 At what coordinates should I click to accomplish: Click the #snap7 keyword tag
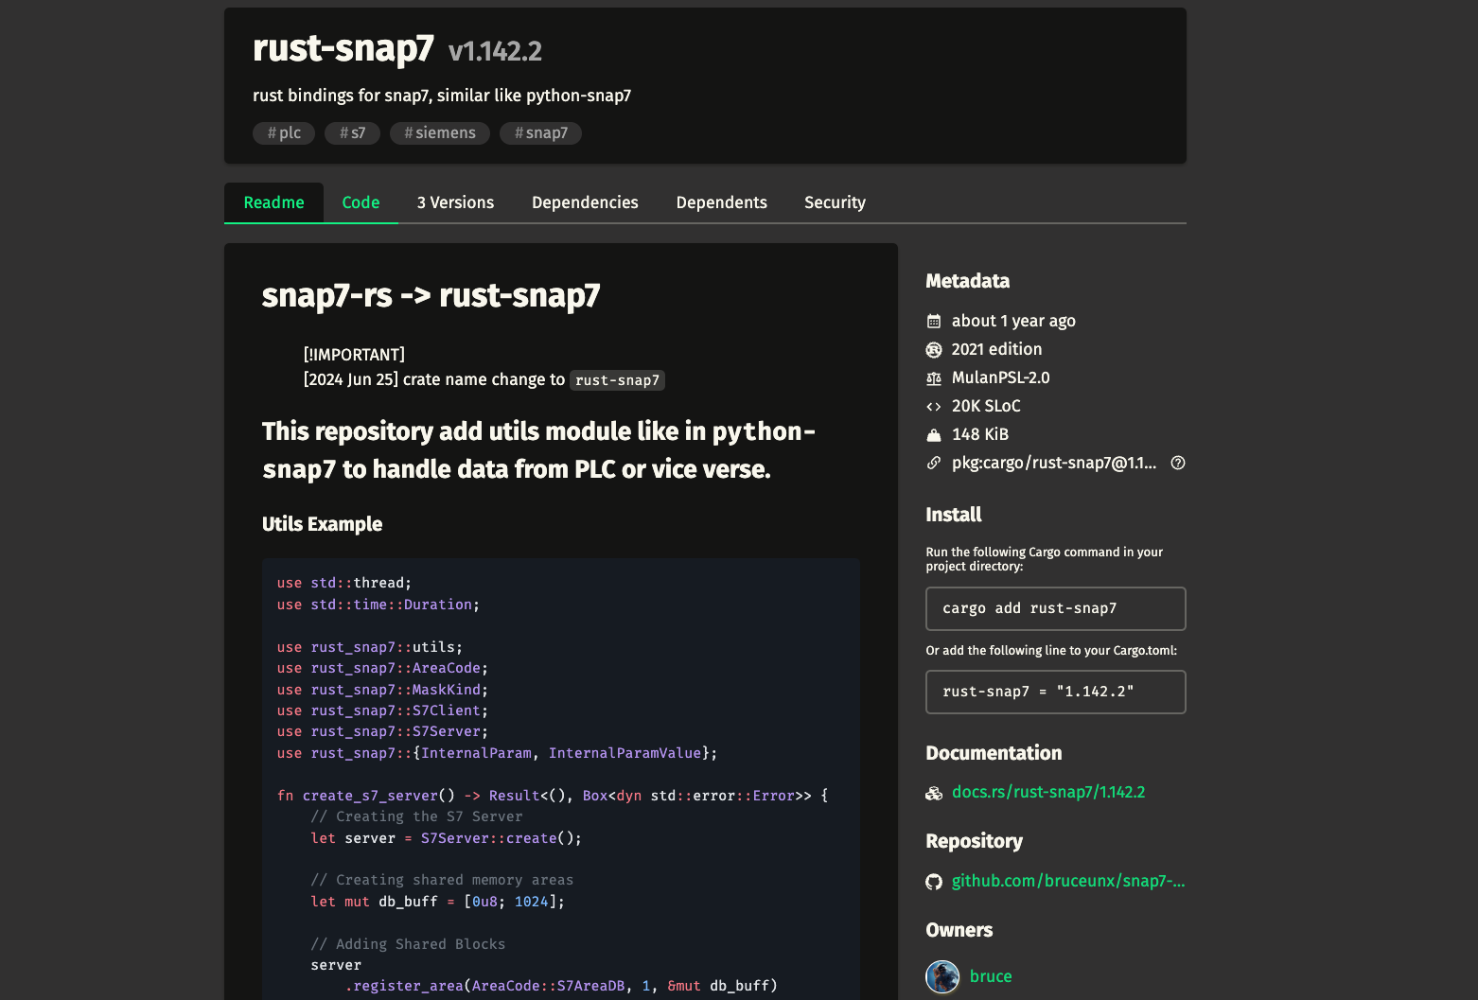[x=540, y=133]
